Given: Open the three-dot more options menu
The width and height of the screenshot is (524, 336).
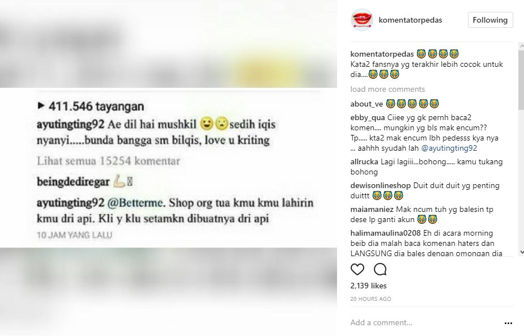Looking at the screenshot, I should tap(508, 323).
